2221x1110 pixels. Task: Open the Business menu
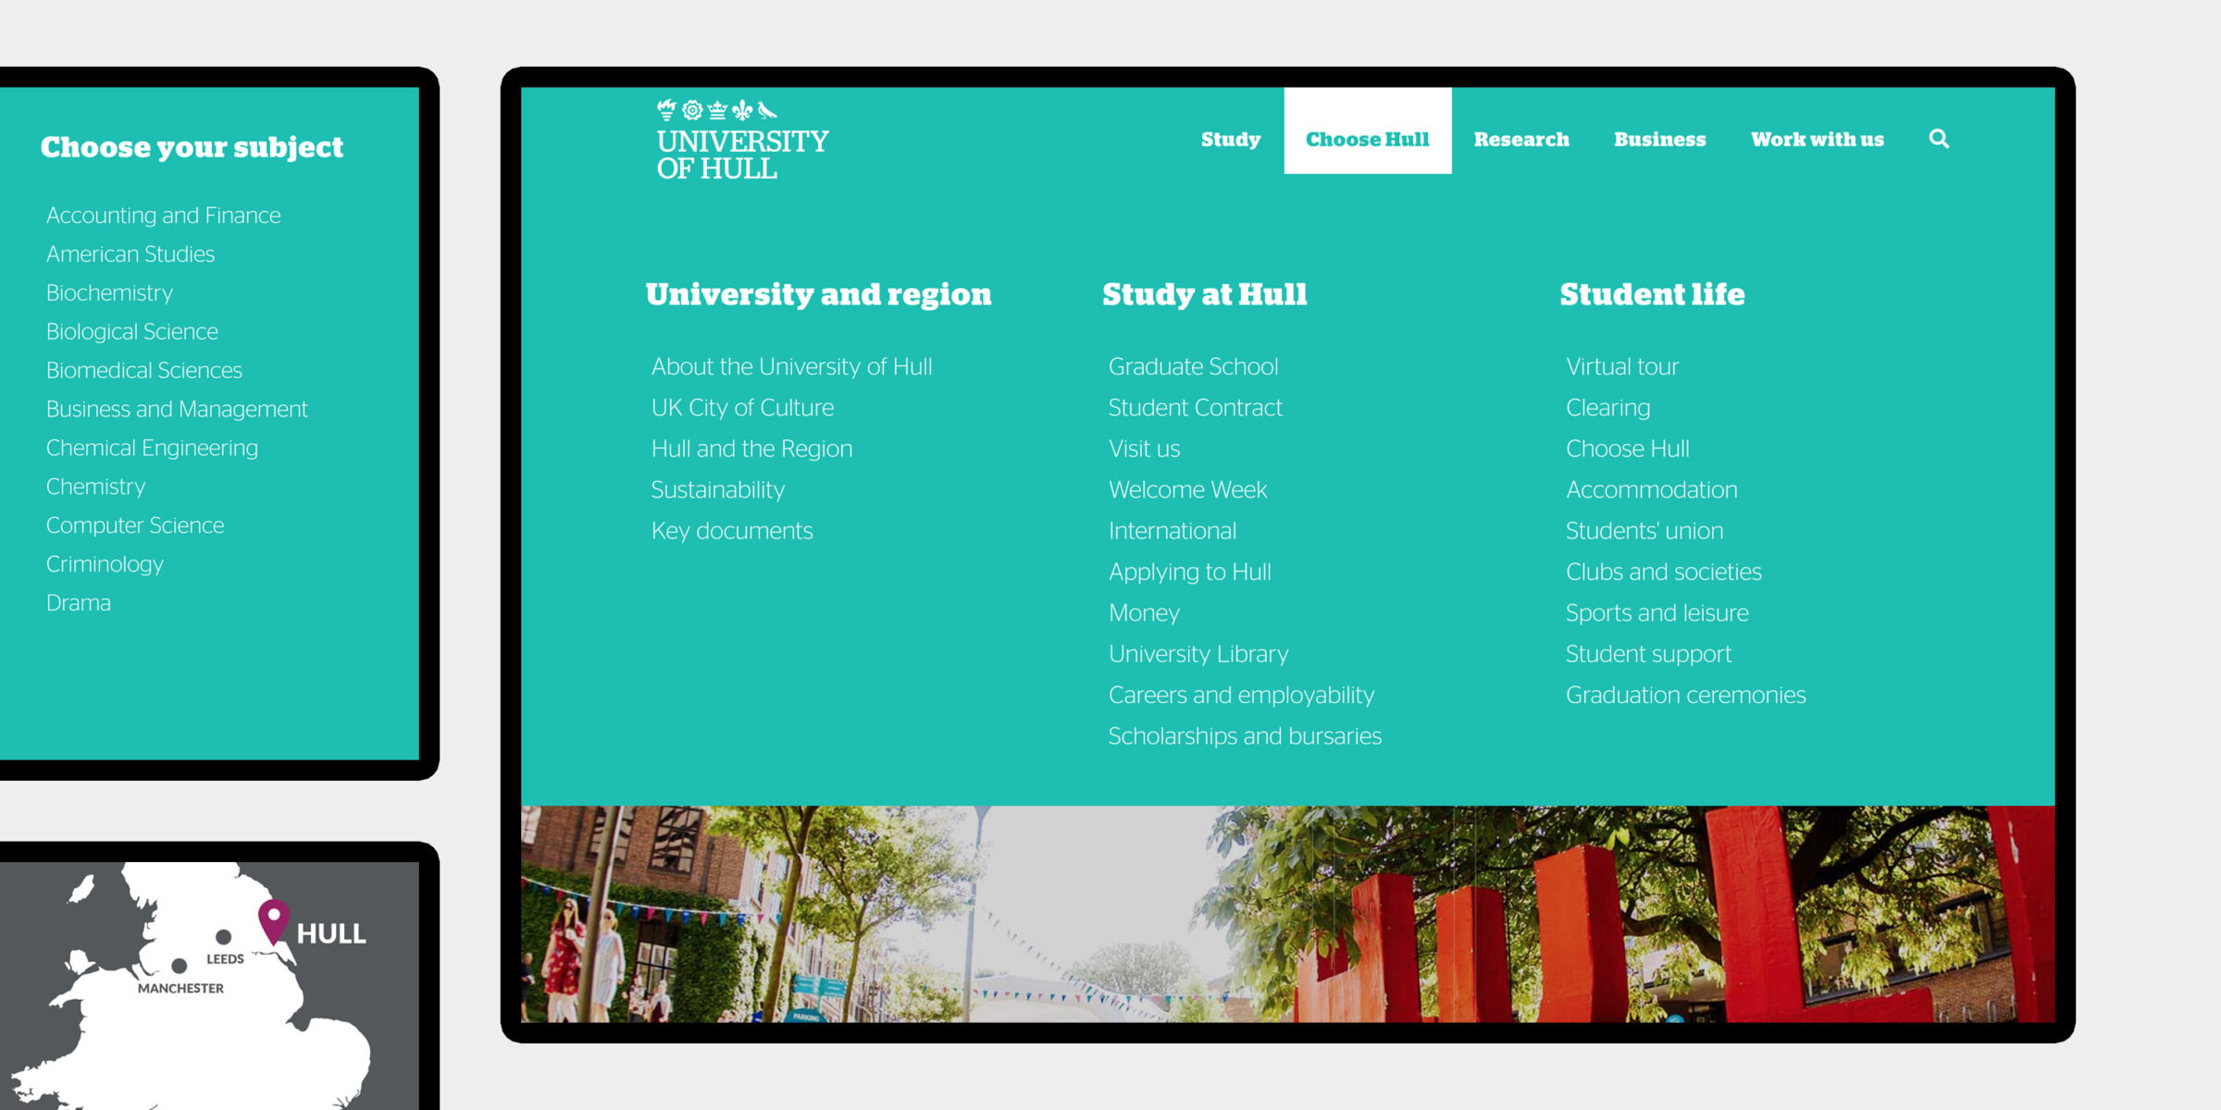point(1659,140)
